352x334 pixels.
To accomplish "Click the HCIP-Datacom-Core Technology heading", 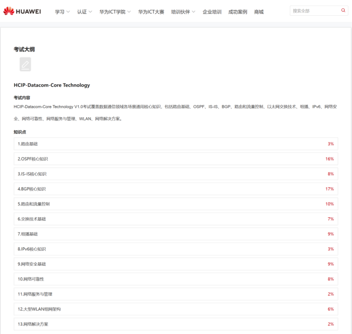I will click(52, 85).
